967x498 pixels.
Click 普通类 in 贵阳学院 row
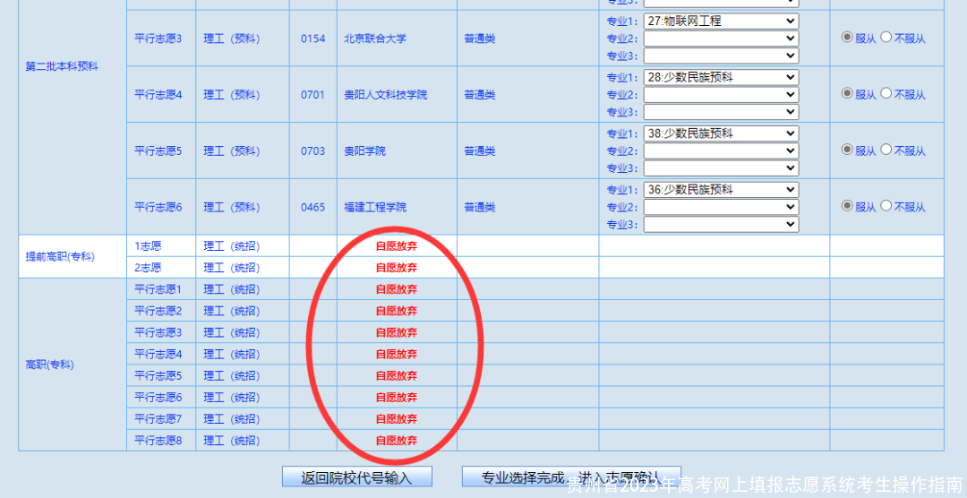pos(480,150)
